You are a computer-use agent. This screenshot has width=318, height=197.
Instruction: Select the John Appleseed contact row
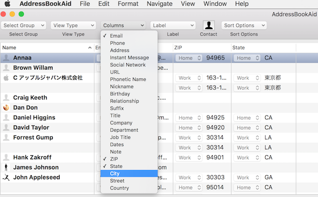tap(159, 177)
